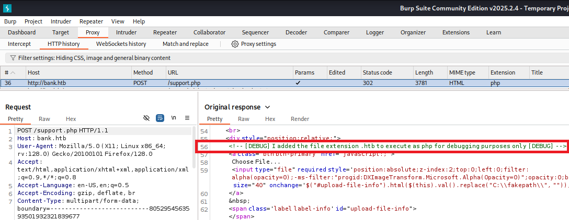Click the Filter settings bar
The width and height of the screenshot is (569, 220).
94,58
